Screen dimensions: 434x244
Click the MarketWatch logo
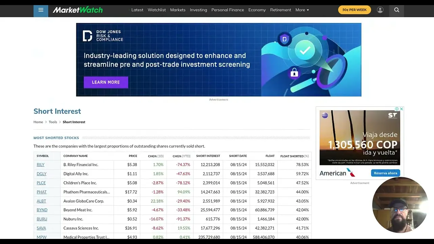[78, 10]
